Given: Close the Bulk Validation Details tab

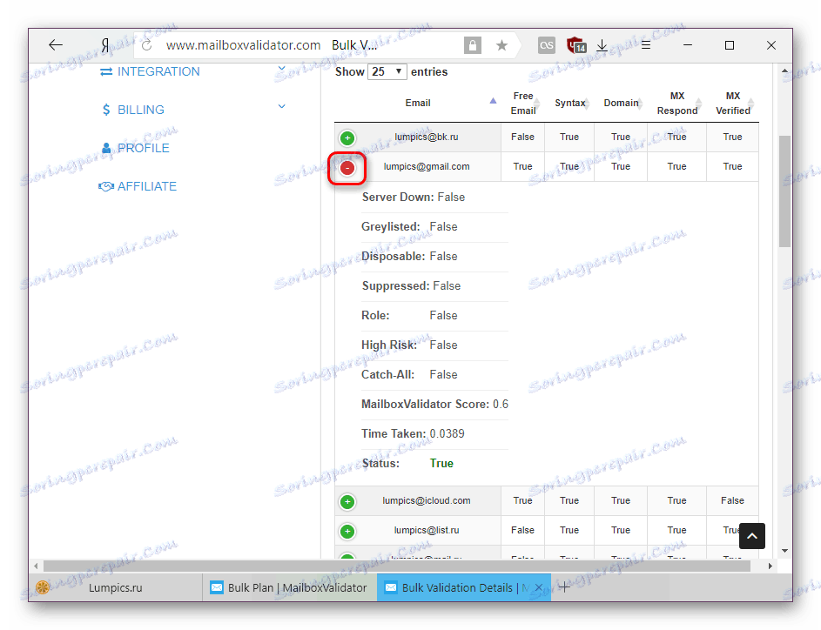Looking at the screenshot, I should tap(538, 587).
